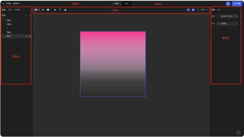The width and height of the screenshot is (244, 137).
Task: Open page row ending in 1 with checkmark
Action: pos(16,20)
